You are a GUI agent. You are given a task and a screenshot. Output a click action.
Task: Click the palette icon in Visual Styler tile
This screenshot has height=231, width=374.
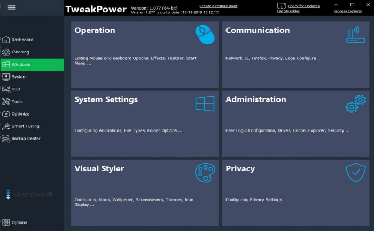coord(205,173)
